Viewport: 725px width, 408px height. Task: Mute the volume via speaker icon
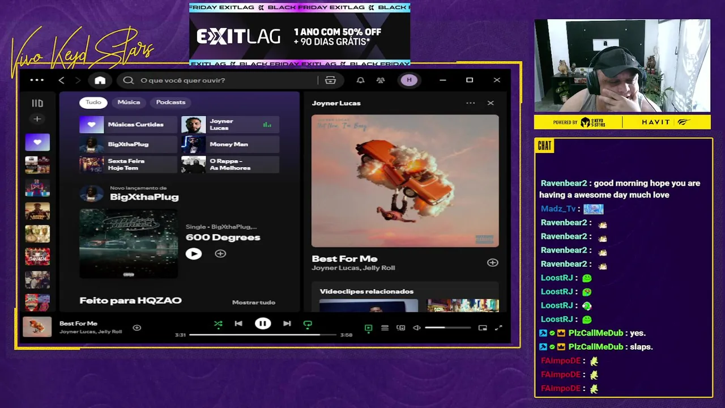417,328
